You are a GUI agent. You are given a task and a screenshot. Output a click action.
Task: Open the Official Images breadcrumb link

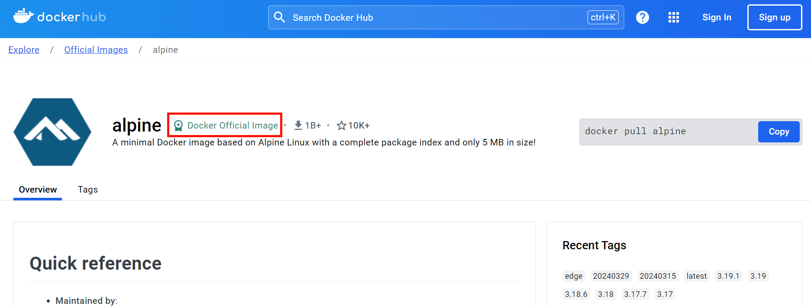(x=96, y=50)
